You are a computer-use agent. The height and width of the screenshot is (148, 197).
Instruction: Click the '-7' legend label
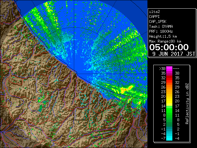[163, 138]
